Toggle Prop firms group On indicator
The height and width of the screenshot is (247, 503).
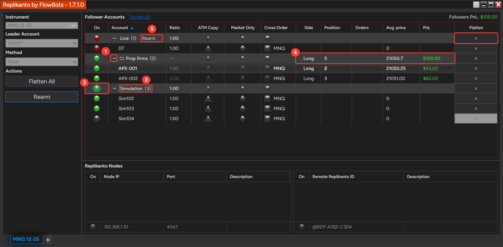[x=97, y=58]
